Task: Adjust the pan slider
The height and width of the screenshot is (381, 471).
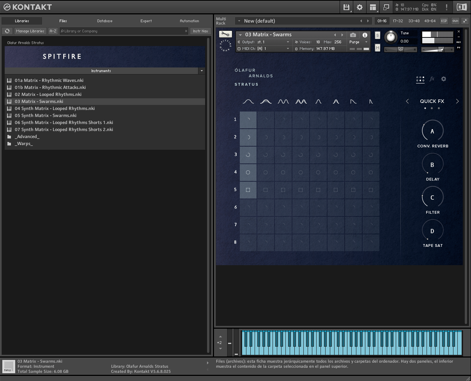Action: point(400,50)
